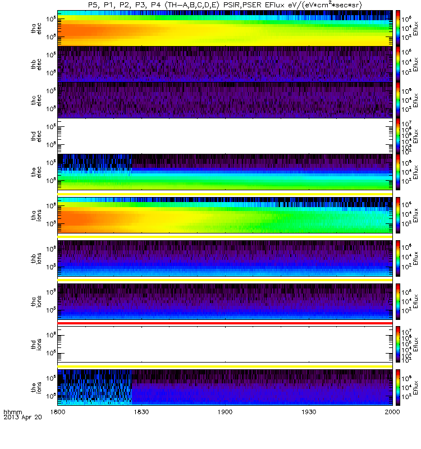Screen dimensions: 421x449
Task: Click the tha elec spectrogram panel
Action: 225,29
